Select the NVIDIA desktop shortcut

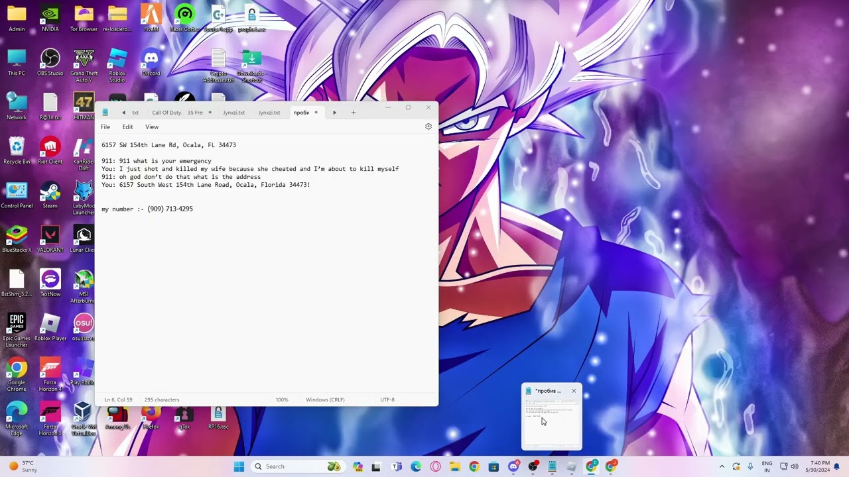pos(50,19)
